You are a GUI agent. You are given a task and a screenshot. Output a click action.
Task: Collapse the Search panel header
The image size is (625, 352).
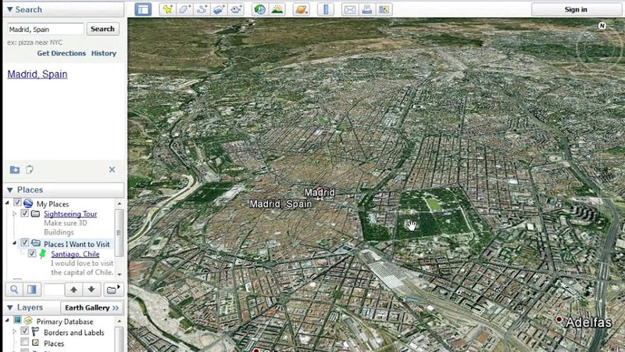tap(10, 9)
